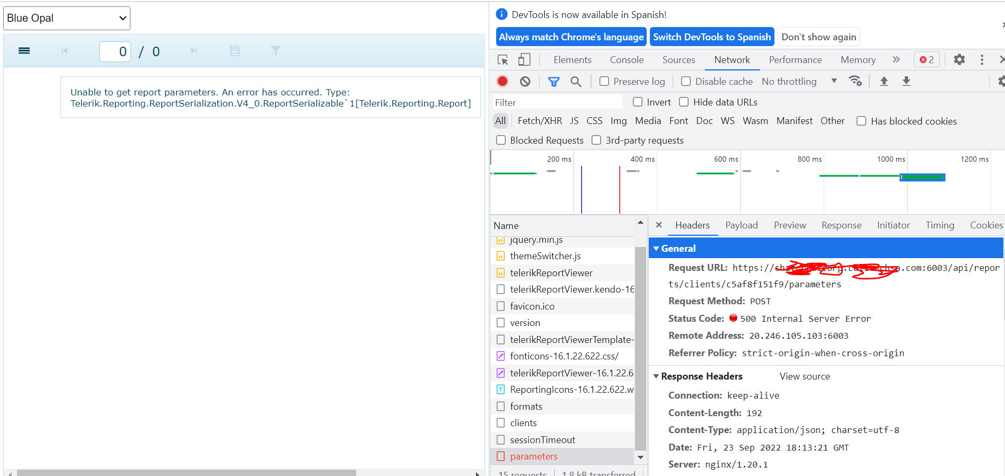Activate the inspect element picker
The image size is (1005, 476).
coord(503,59)
